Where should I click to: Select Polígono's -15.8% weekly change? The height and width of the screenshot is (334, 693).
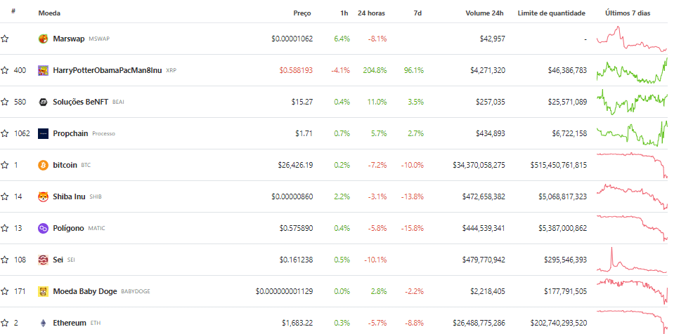(413, 228)
